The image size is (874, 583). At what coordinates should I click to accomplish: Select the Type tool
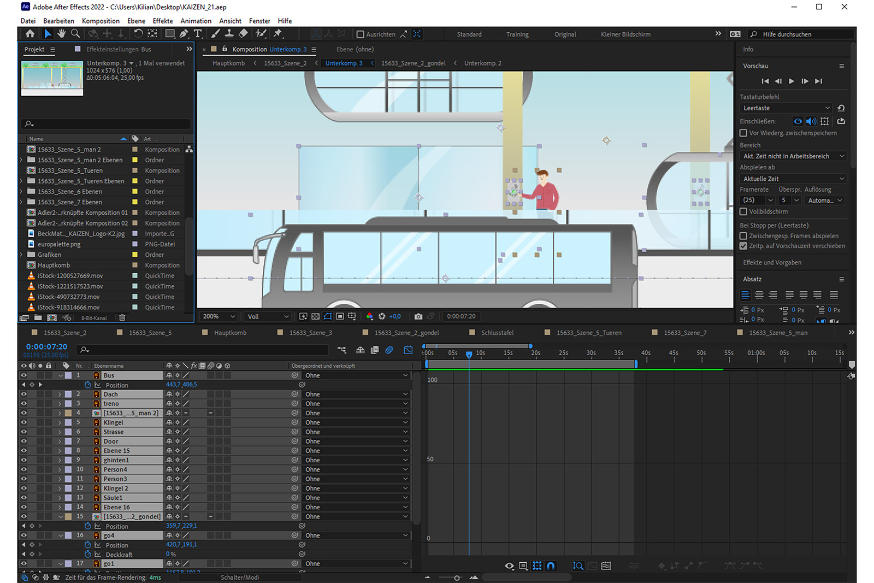coord(198,33)
